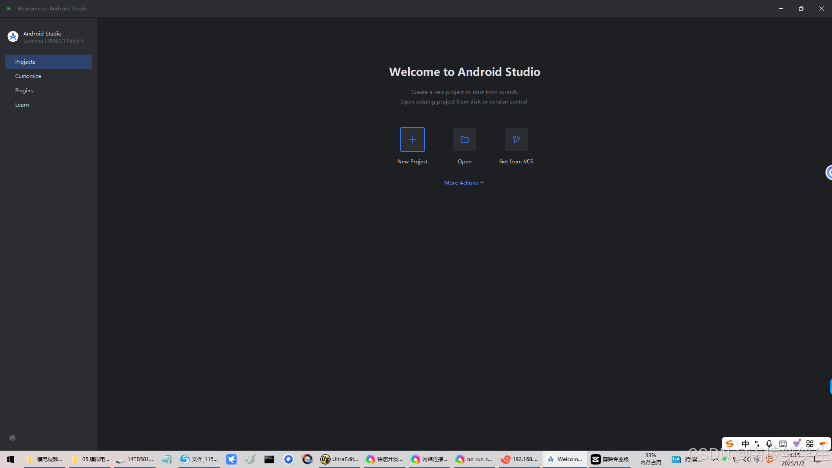
Task: Restore the window with the title bar button
Action: (801, 9)
